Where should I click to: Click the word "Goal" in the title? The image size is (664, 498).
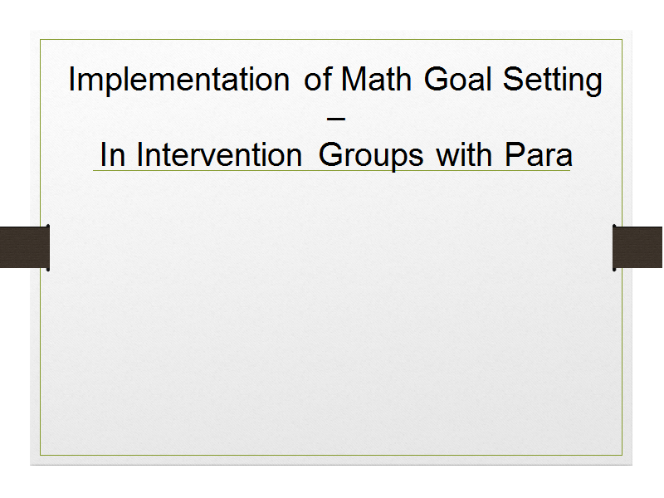[457, 79]
